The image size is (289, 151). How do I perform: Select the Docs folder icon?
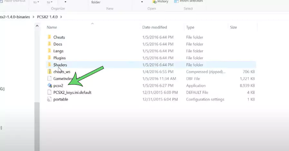click(x=49, y=44)
